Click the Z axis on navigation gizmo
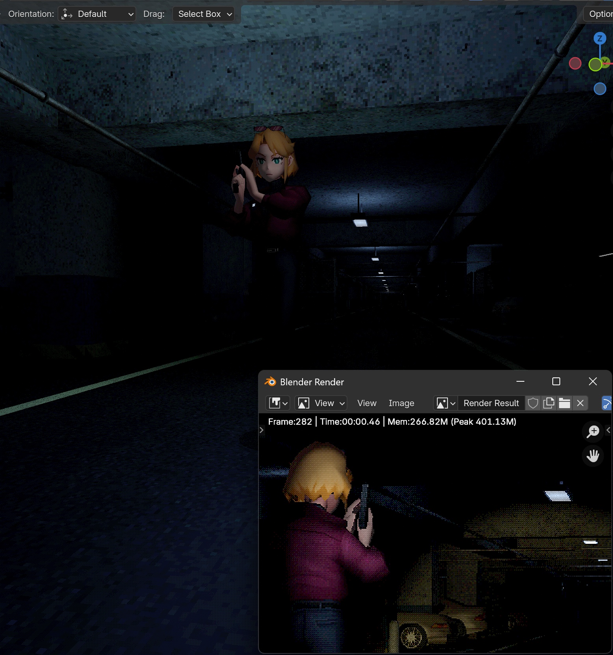 [x=600, y=38]
